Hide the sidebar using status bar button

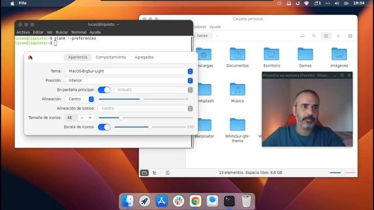(x=168, y=173)
